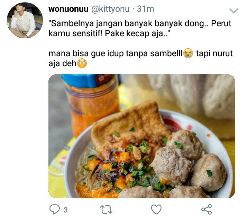The width and height of the screenshot is (249, 219).
Task: Tap the flushed face emoji after deh
Action: point(82,63)
